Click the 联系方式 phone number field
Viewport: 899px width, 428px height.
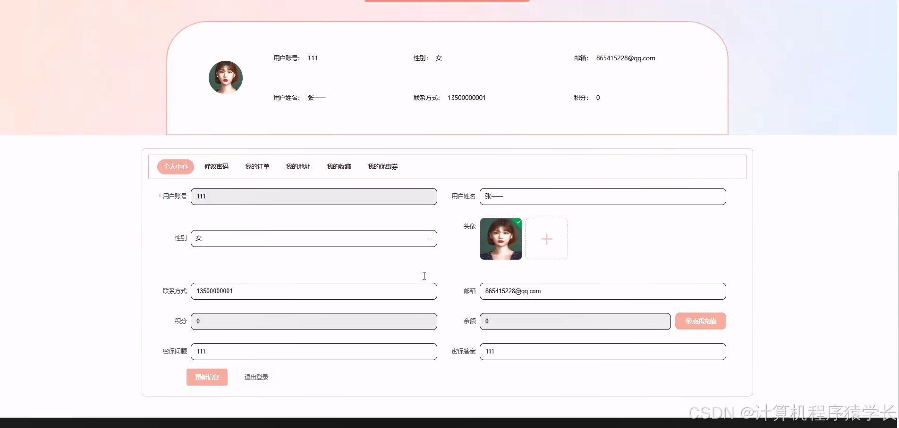[314, 291]
